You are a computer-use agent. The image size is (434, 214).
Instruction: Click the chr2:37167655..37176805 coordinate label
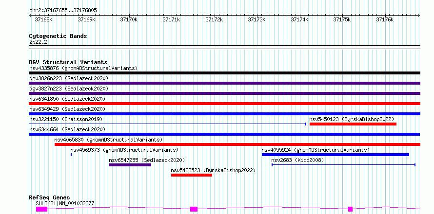click(63, 11)
